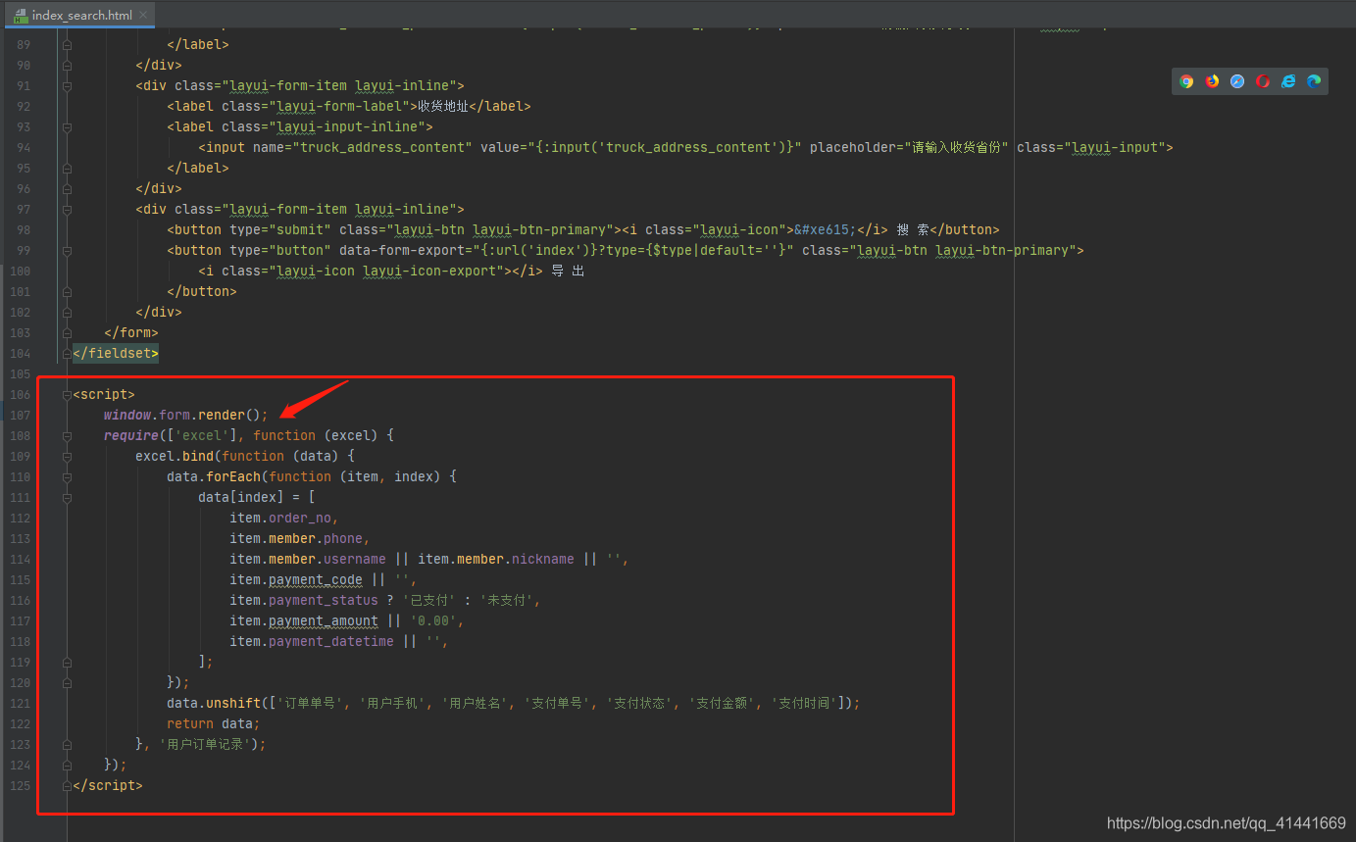Image resolution: width=1356 pixels, height=842 pixels.
Task: Collapse the layui-form-item div at line 91
Action: point(67,85)
